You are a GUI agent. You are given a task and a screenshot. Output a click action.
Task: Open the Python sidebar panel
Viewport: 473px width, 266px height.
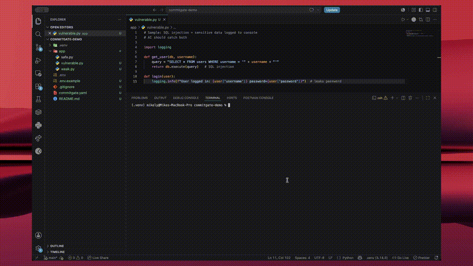coord(38,125)
